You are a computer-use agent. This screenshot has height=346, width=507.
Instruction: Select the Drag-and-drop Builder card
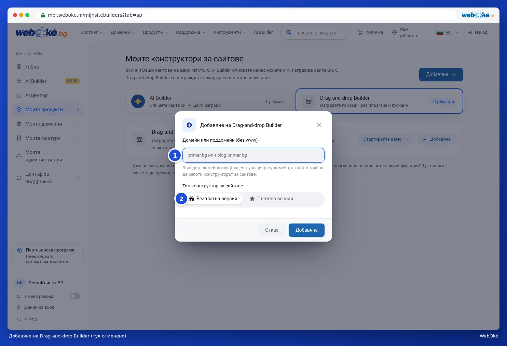(x=379, y=101)
